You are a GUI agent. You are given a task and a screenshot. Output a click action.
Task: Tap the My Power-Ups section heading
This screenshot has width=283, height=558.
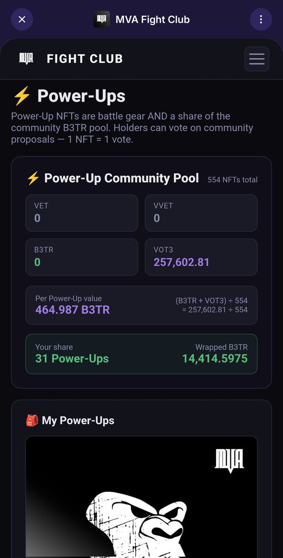[78, 420]
